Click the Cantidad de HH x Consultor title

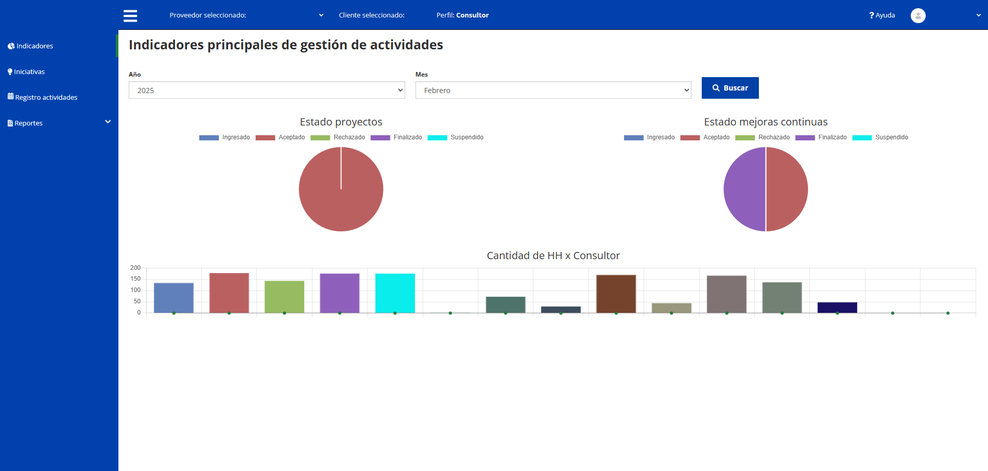pyautogui.click(x=553, y=256)
